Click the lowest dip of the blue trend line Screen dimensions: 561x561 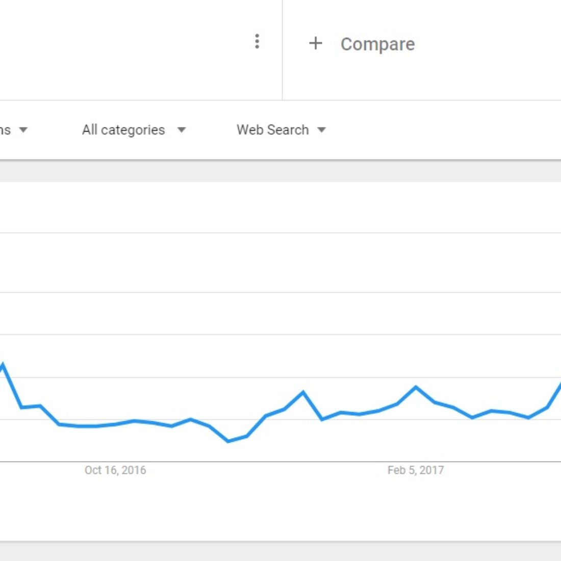228,441
